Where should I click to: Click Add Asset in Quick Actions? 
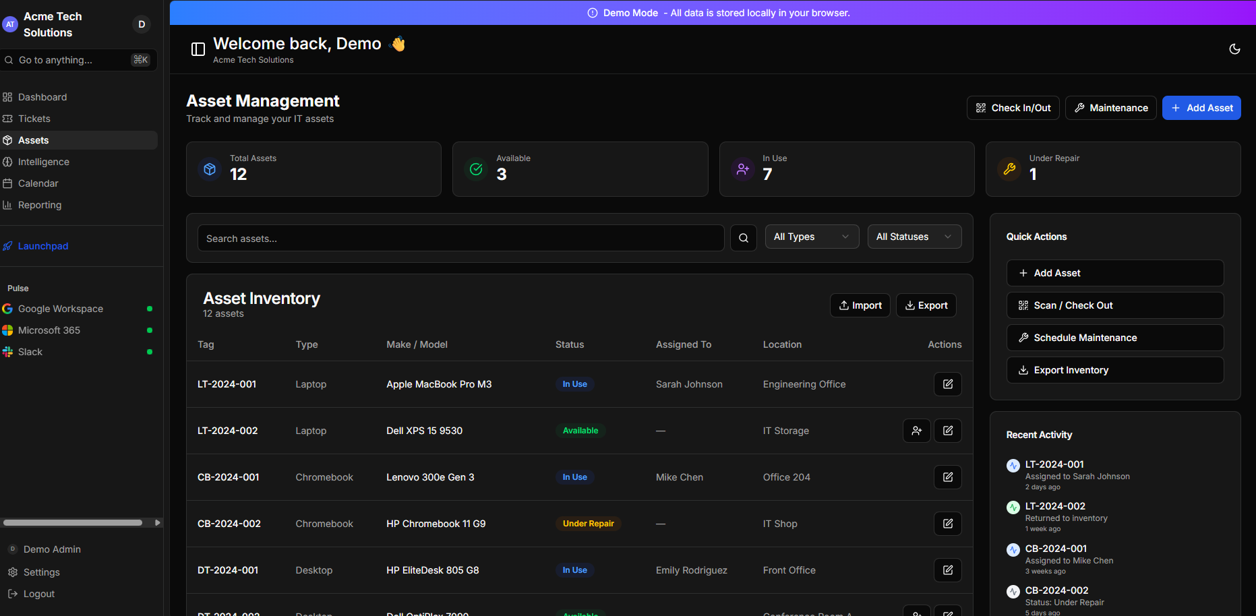[x=1115, y=273]
